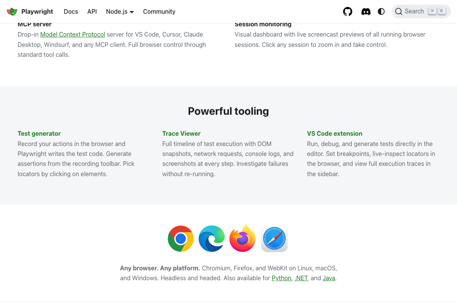Open the Java language link
Image resolution: width=457 pixels, height=305 pixels.
(329, 278)
